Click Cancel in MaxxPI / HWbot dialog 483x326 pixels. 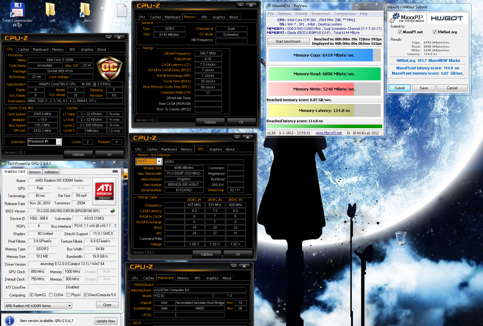(452, 88)
